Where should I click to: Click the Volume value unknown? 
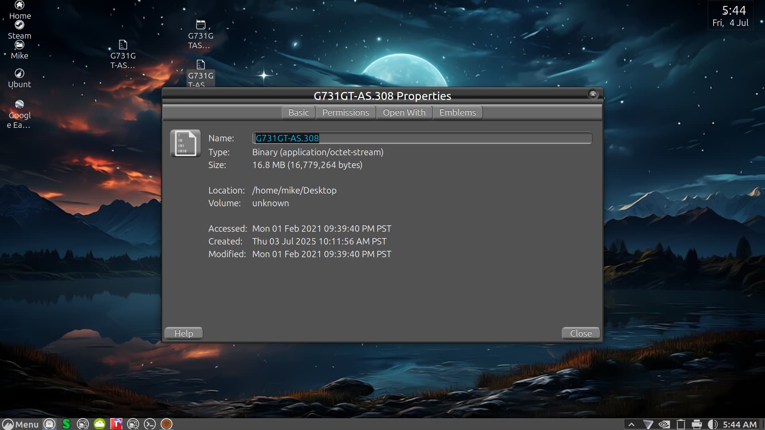tap(271, 203)
